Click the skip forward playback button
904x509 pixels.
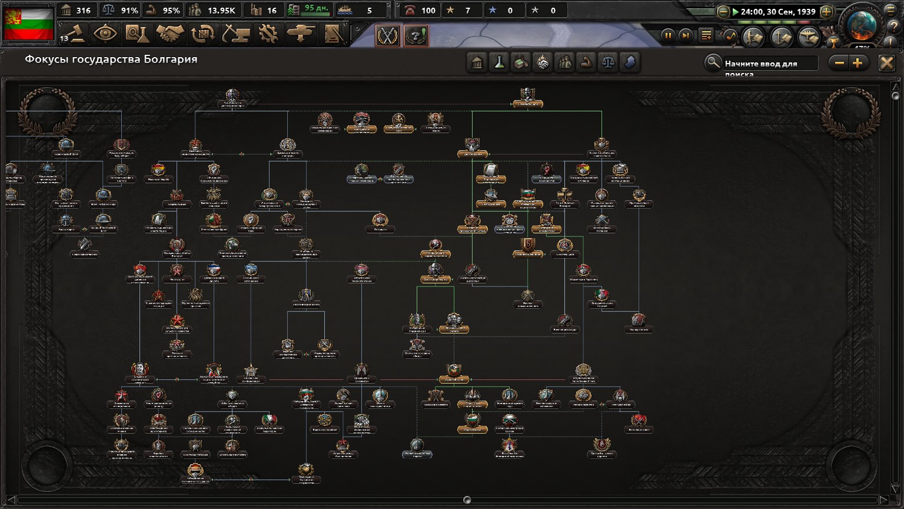686,35
